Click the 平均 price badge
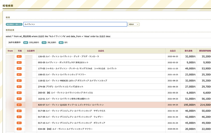 (44, 42)
